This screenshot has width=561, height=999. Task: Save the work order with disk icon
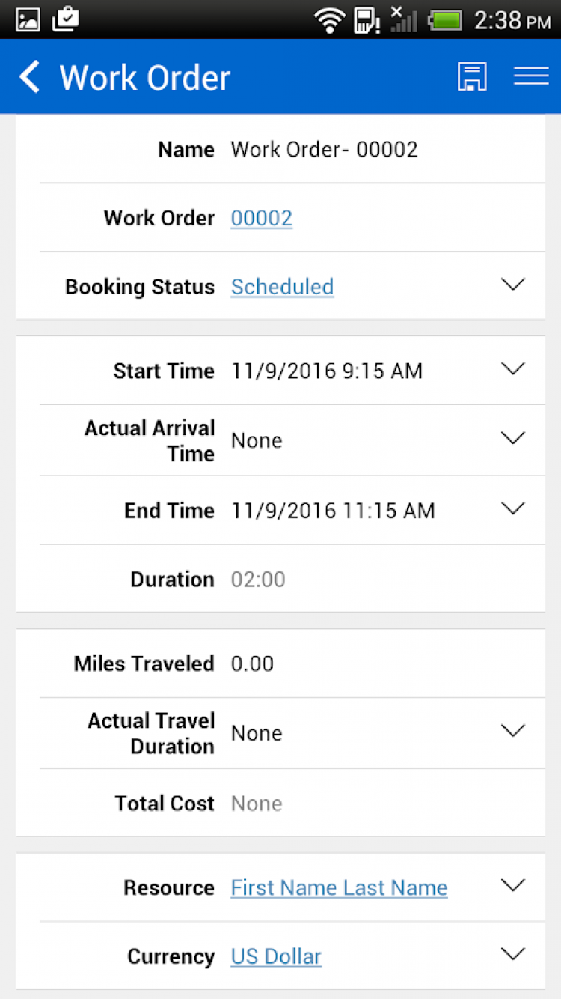pyautogui.click(x=472, y=77)
